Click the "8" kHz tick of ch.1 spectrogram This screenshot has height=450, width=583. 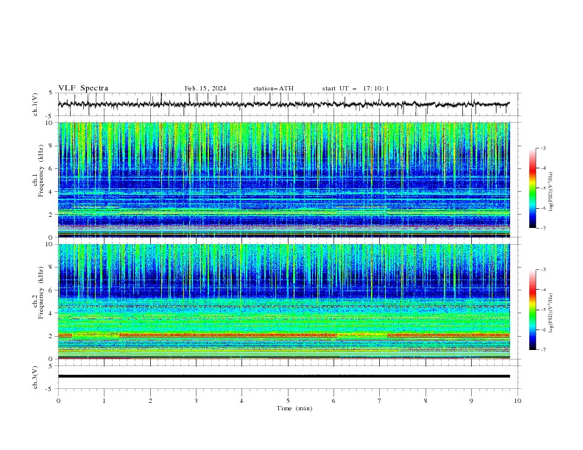tap(52, 146)
